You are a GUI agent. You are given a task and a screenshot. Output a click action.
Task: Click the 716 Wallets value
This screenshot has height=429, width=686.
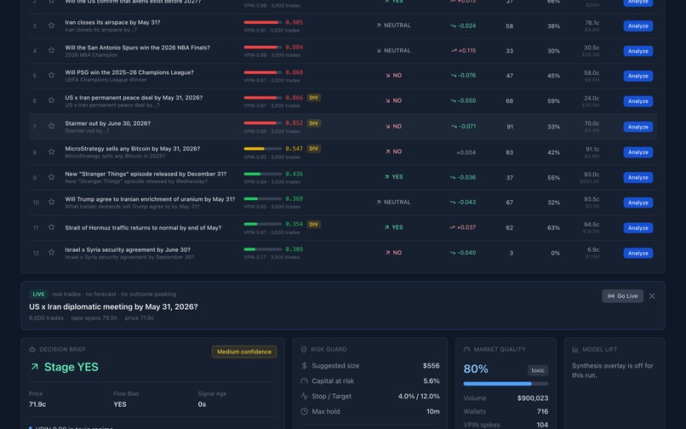[542, 411]
